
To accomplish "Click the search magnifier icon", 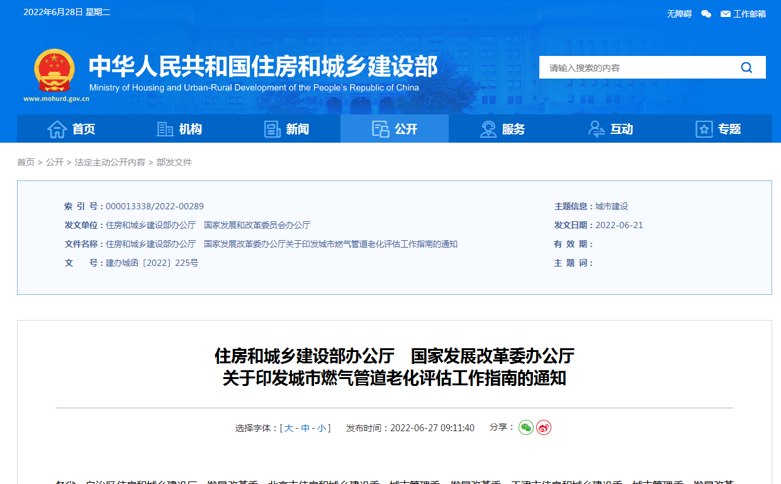I will tap(746, 67).
